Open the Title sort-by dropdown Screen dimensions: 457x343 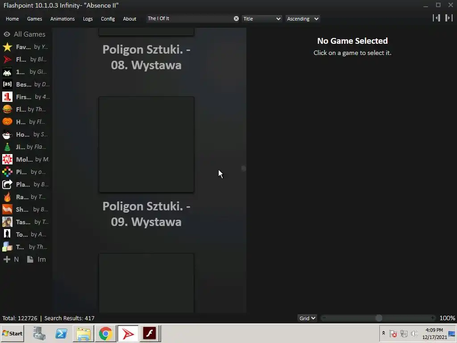262,19
